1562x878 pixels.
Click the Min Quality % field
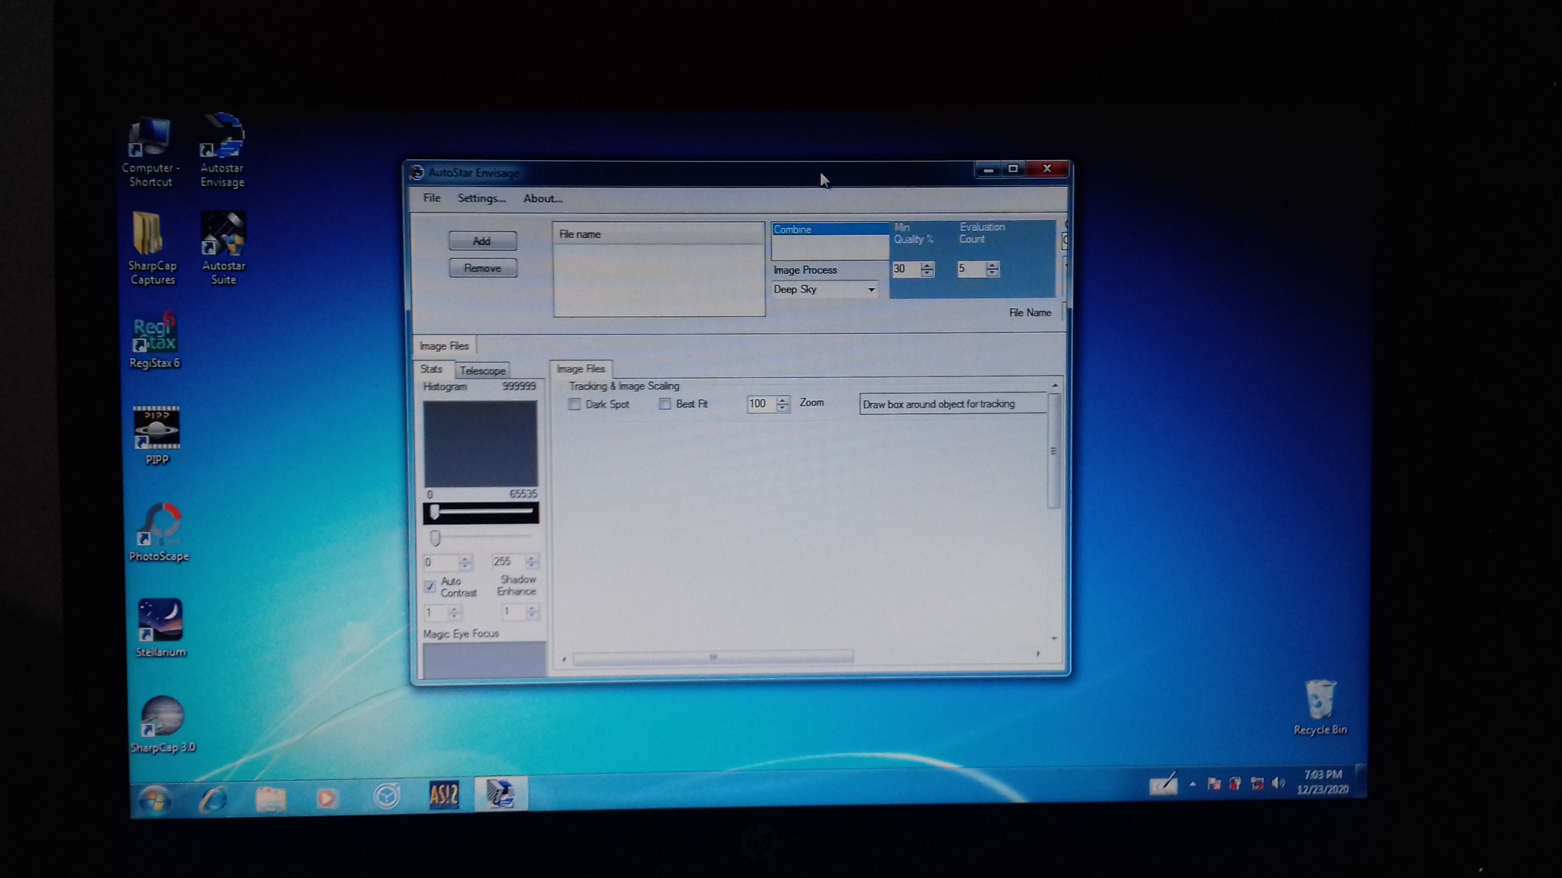click(x=905, y=269)
